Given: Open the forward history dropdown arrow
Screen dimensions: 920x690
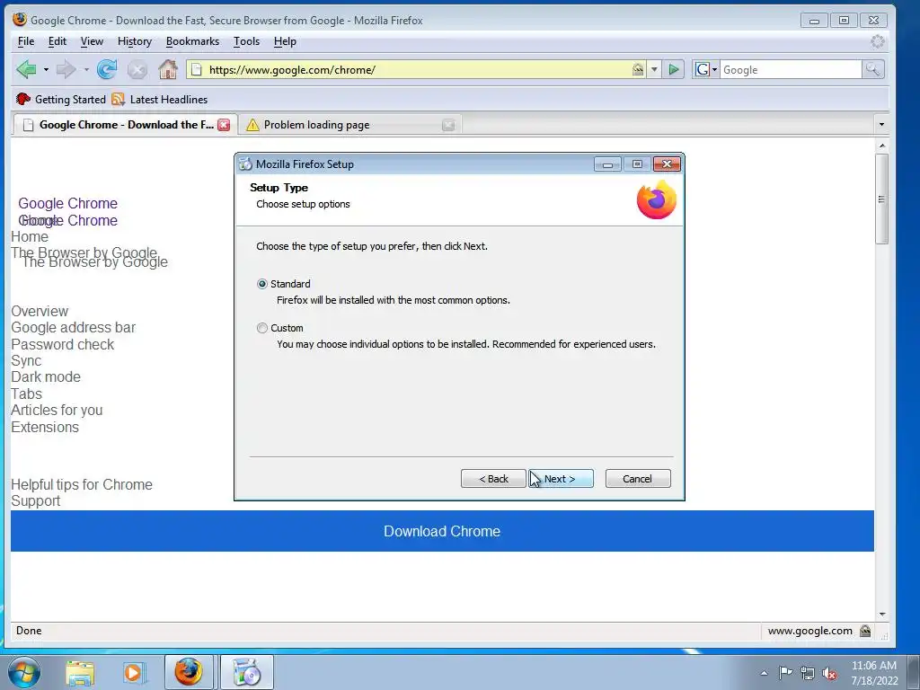Looking at the screenshot, I should pyautogui.click(x=86, y=70).
